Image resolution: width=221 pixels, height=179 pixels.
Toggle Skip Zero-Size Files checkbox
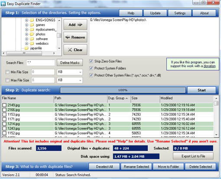[x=91, y=61]
